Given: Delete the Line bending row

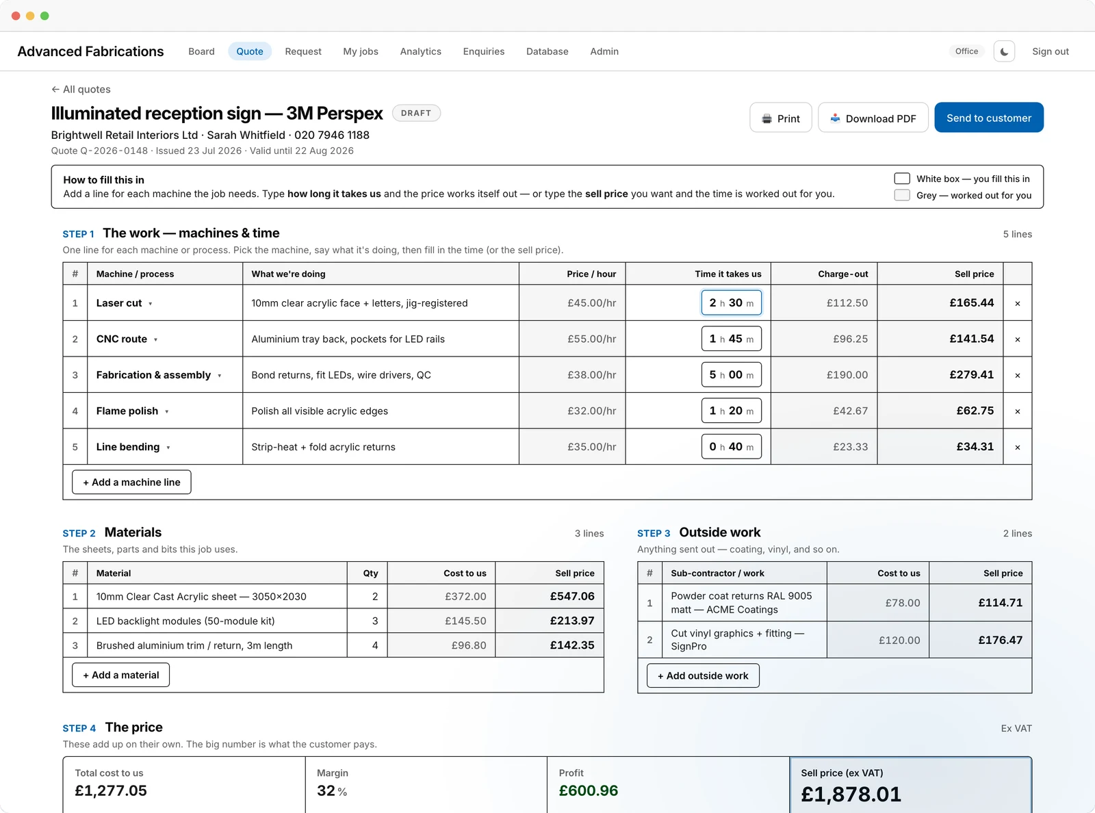Looking at the screenshot, I should (x=1018, y=447).
